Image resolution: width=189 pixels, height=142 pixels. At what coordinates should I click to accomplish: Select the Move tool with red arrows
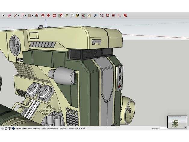[48, 15]
